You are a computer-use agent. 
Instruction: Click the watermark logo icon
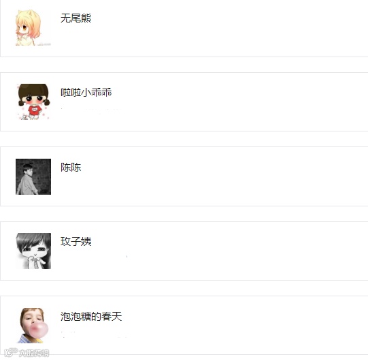[11, 352]
